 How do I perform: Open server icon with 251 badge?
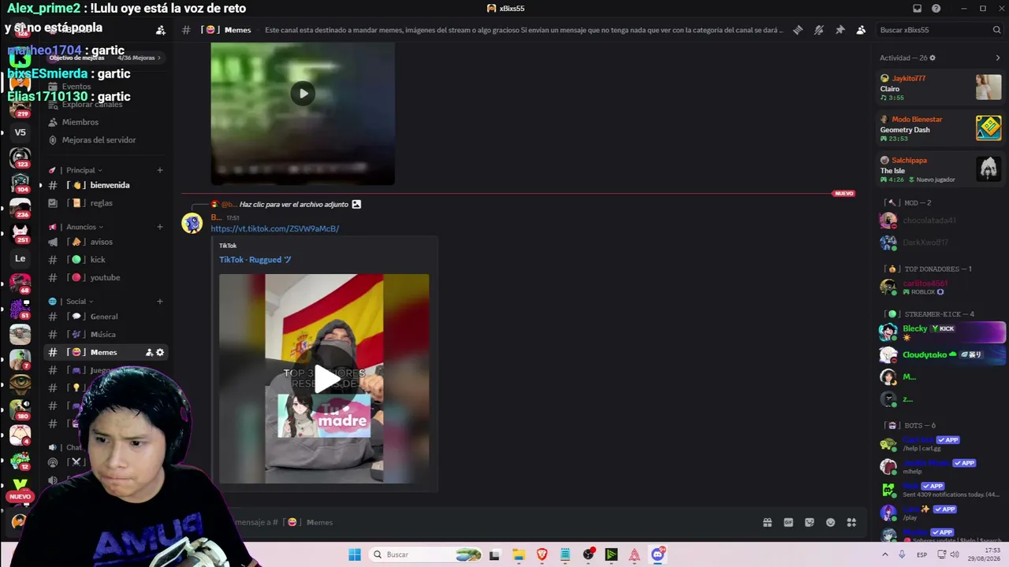(20, 233)
